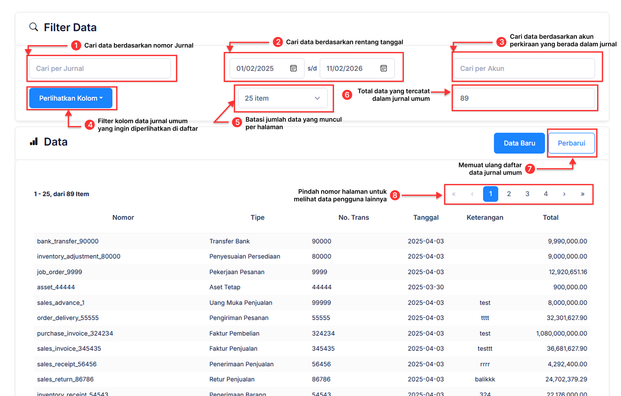Screen dimensions: 621x396
Task: Select page 2 in pagination
Action: tap(509, 194)
